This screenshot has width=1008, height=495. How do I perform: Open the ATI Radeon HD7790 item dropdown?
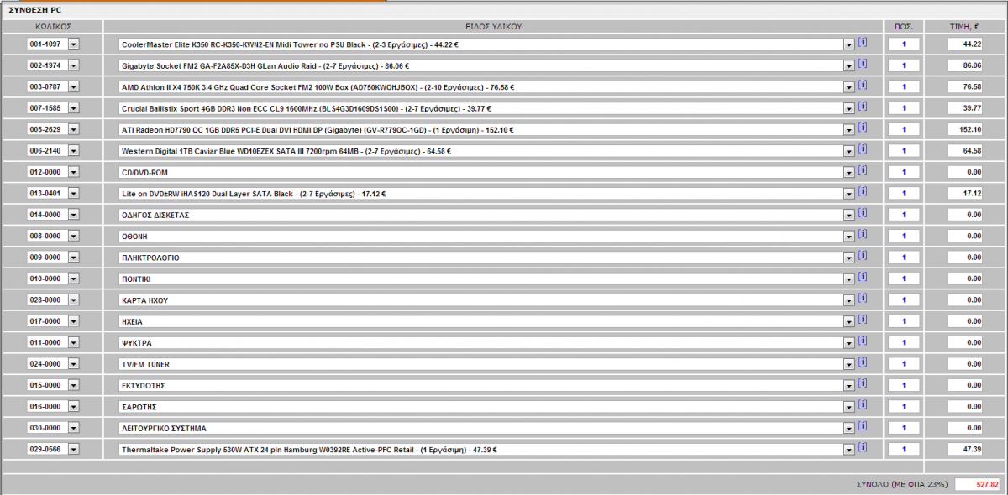[848, 129]
